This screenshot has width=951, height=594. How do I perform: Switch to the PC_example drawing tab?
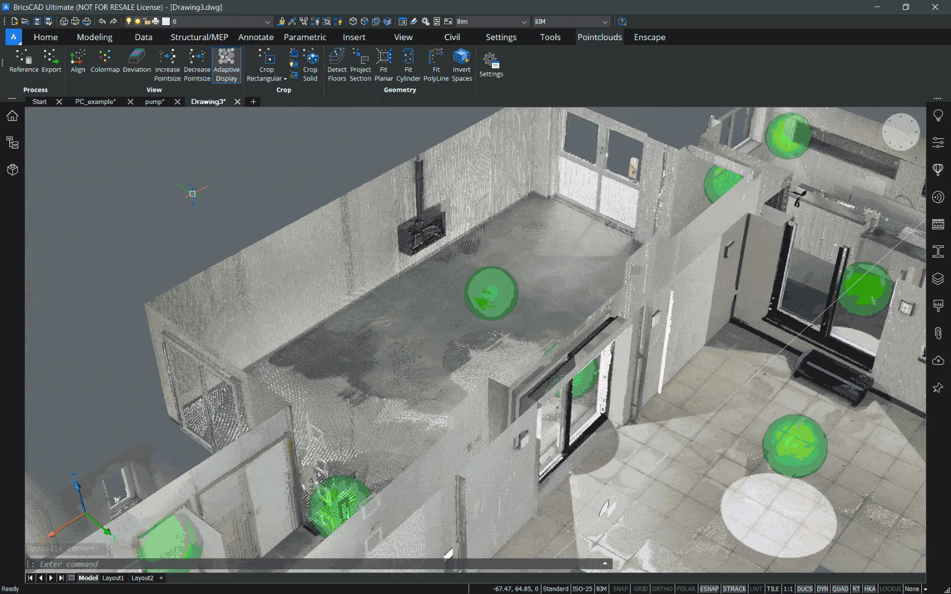pos(95,102)
